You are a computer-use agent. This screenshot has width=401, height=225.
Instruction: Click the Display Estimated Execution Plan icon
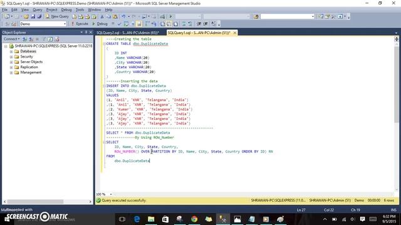point(126,24)
